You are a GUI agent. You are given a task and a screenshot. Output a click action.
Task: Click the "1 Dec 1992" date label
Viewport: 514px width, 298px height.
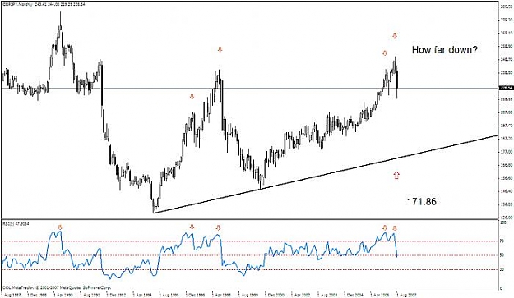coord(117,295)
